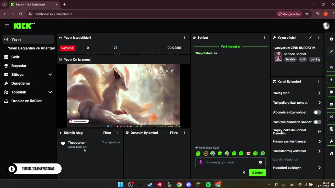Click the Google'a Sor button in address bar
The height and width of the screenshot is (188, 335).
(289, 14)
